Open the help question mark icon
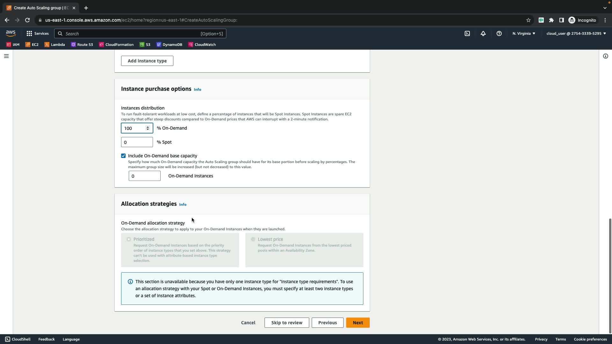 (x=499, y=33)
